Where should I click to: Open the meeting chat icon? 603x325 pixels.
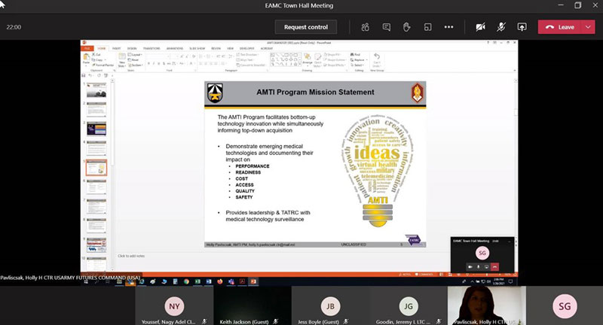click(386, 27)
